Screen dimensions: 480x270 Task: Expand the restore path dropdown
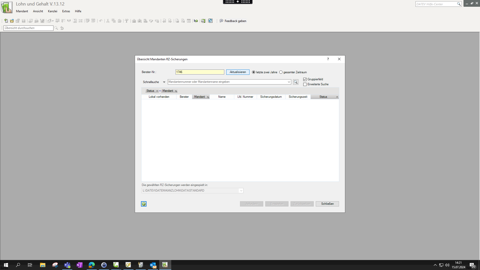point(241,191)
